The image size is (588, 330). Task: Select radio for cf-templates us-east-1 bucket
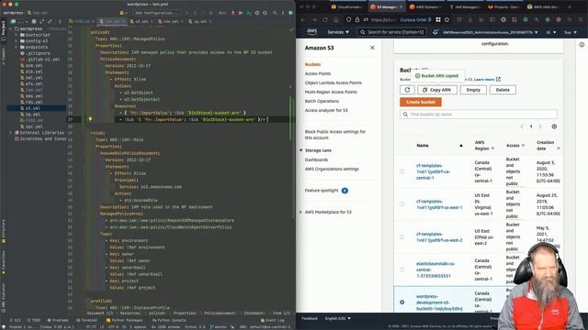pyautogui.click(x=402, y=204)
